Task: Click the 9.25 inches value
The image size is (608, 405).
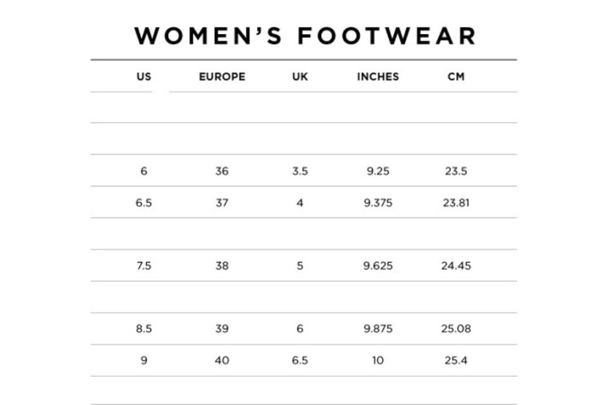Action: tap(378, 171)
